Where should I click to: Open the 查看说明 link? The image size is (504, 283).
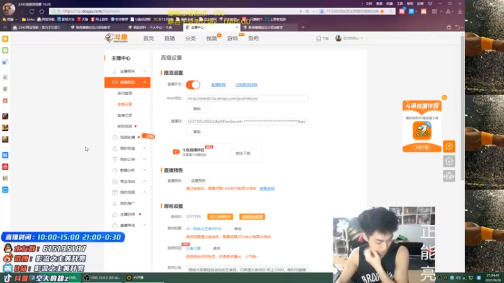point(267,189)
